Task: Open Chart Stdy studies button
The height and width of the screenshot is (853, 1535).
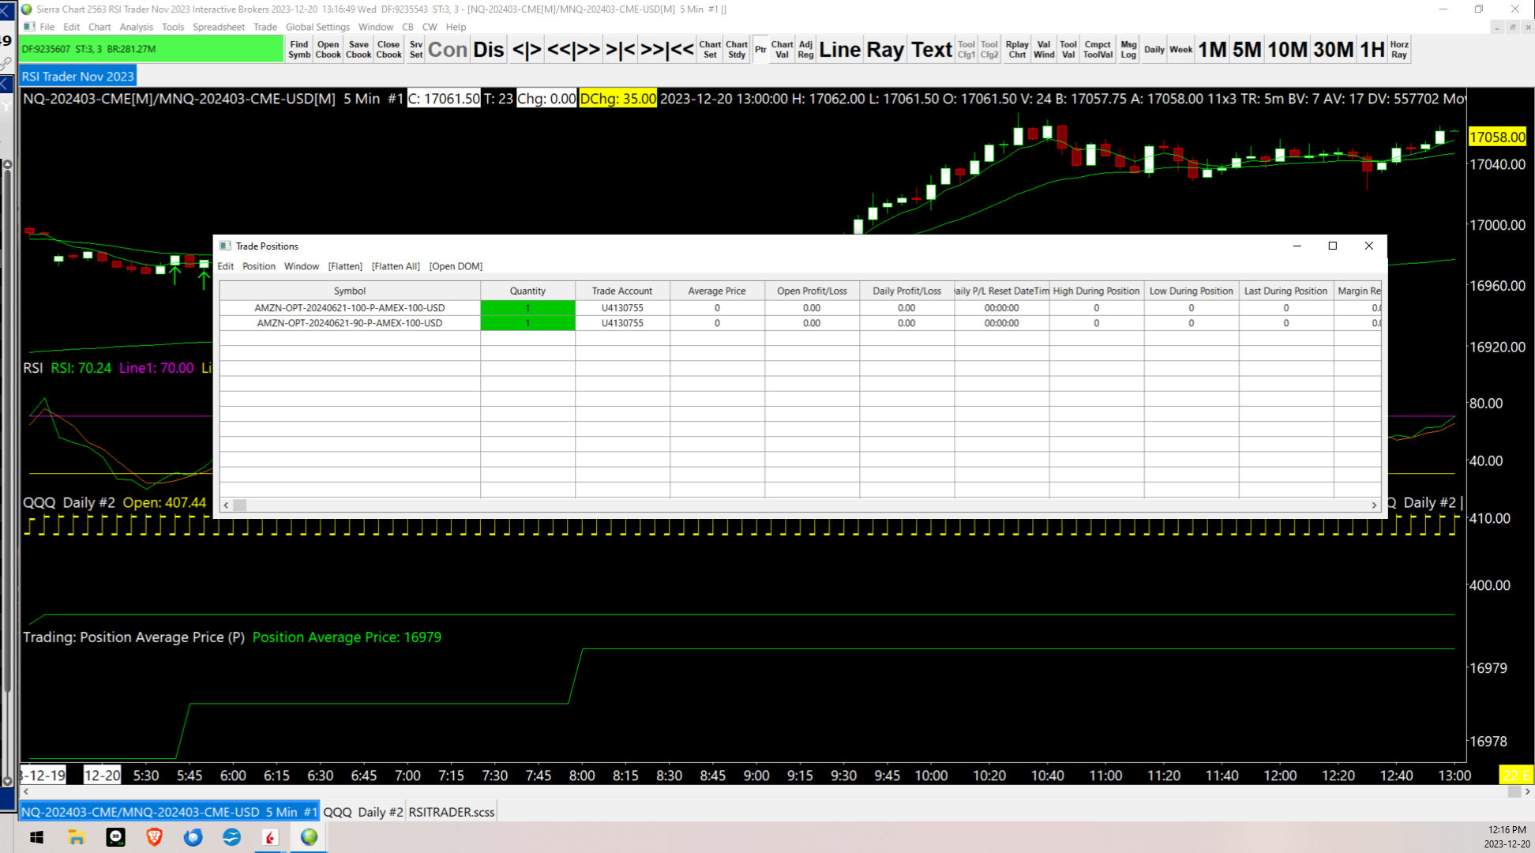Action: point(736,49)
